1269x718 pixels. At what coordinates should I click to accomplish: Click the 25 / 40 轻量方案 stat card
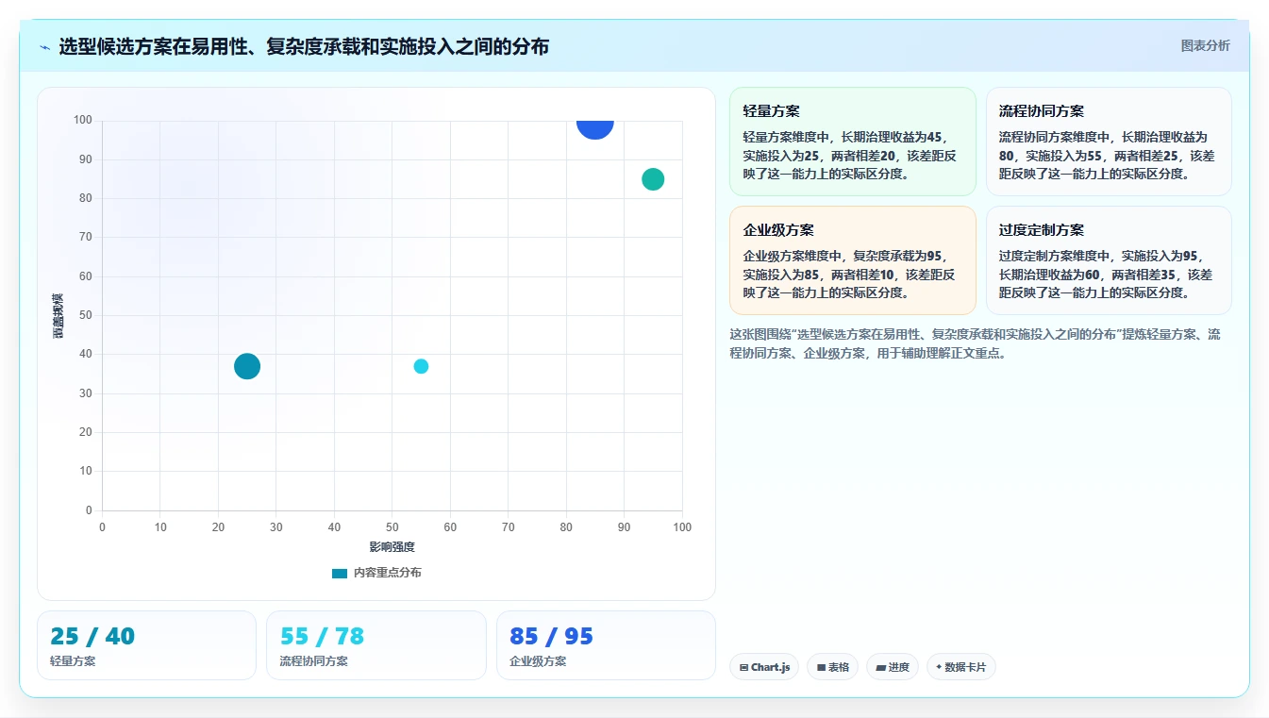pos(146,645)
